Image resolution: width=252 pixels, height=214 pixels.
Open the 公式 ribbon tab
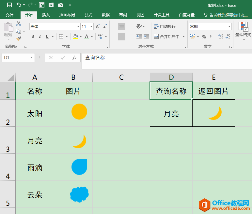point(88,15)
